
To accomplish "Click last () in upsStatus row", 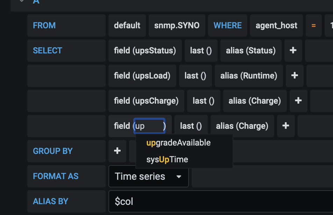I will click(201, 51).
